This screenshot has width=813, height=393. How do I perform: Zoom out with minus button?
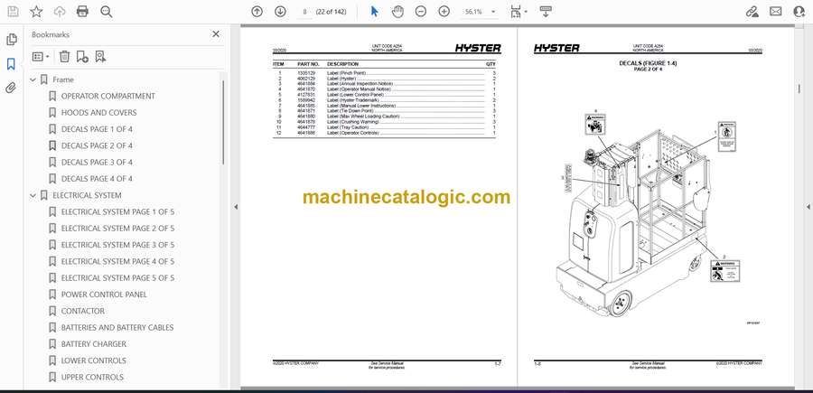[x=420, y=12]
